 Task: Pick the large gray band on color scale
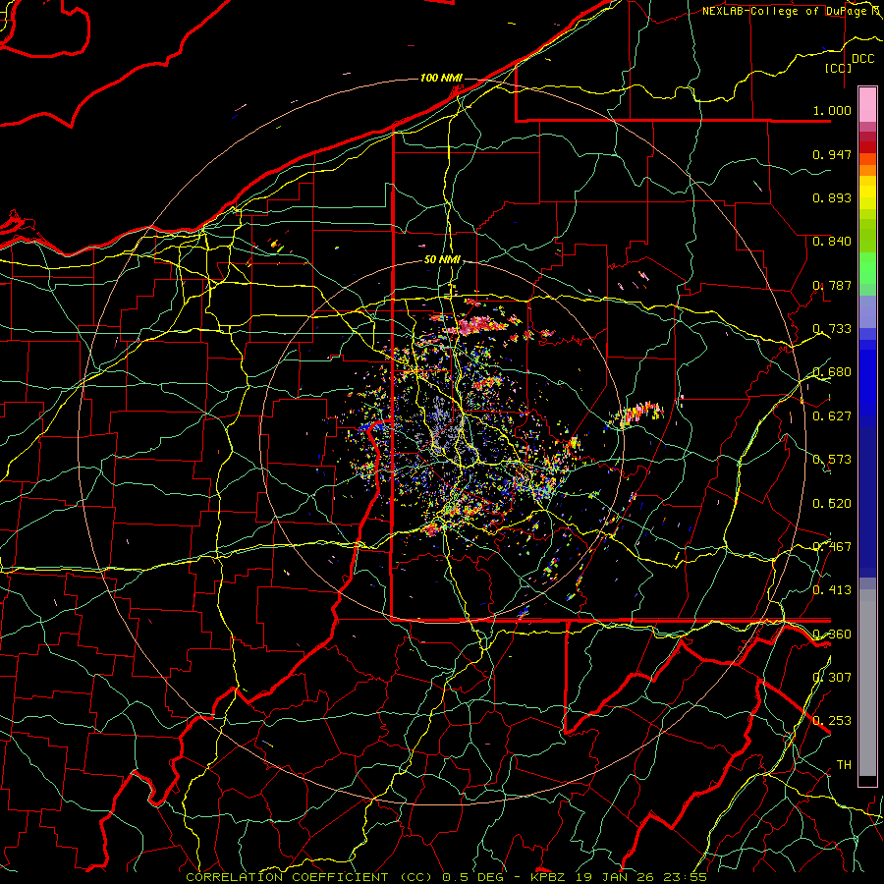pos(867,683)
